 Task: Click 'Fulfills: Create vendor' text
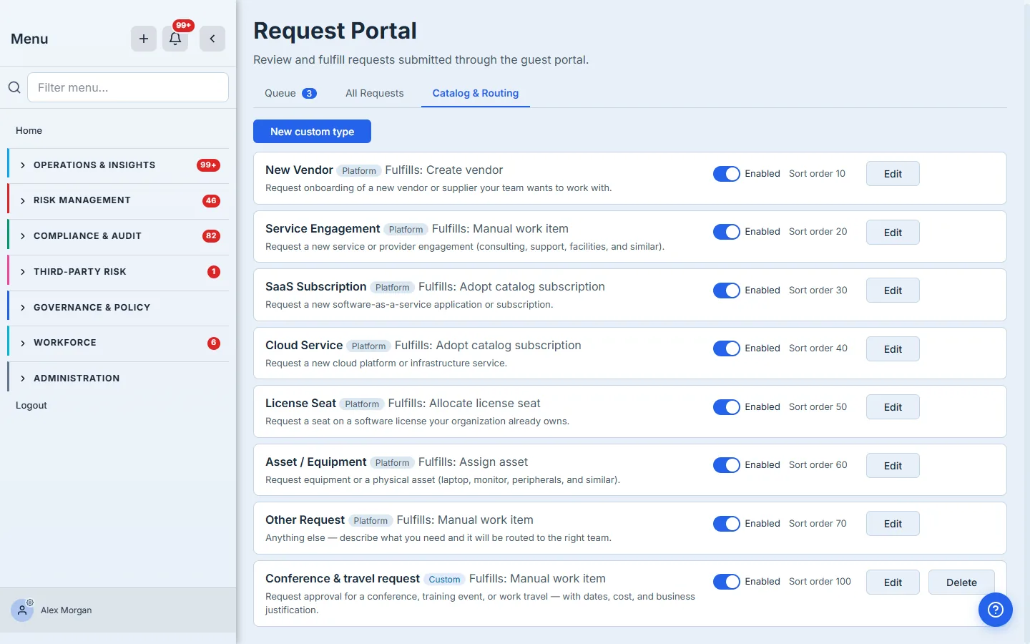[x=444, y=170]
